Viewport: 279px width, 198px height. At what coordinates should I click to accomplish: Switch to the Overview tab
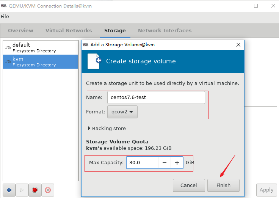coord(20,31)
